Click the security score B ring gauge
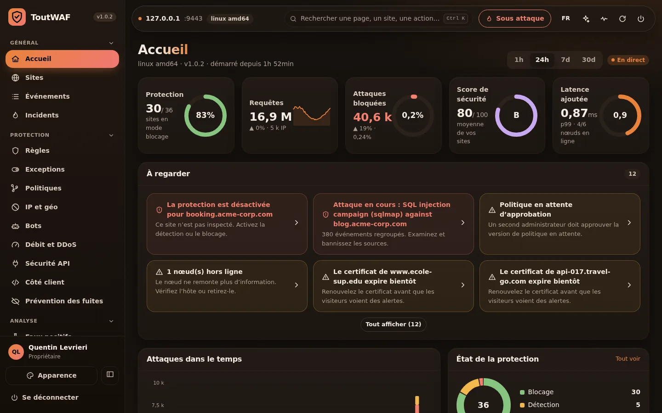 pos(516,116)
